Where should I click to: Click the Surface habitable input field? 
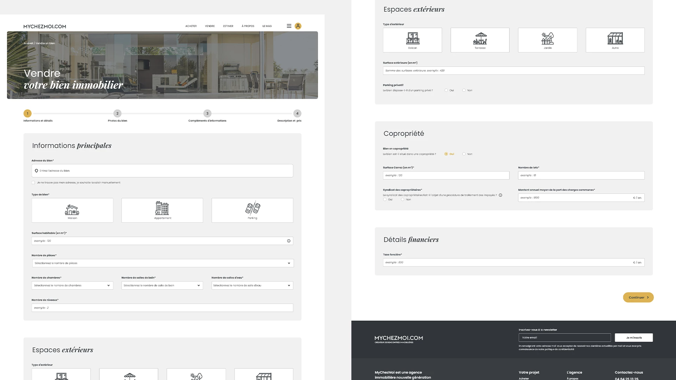pyautogui.click(x=162, y=241)
